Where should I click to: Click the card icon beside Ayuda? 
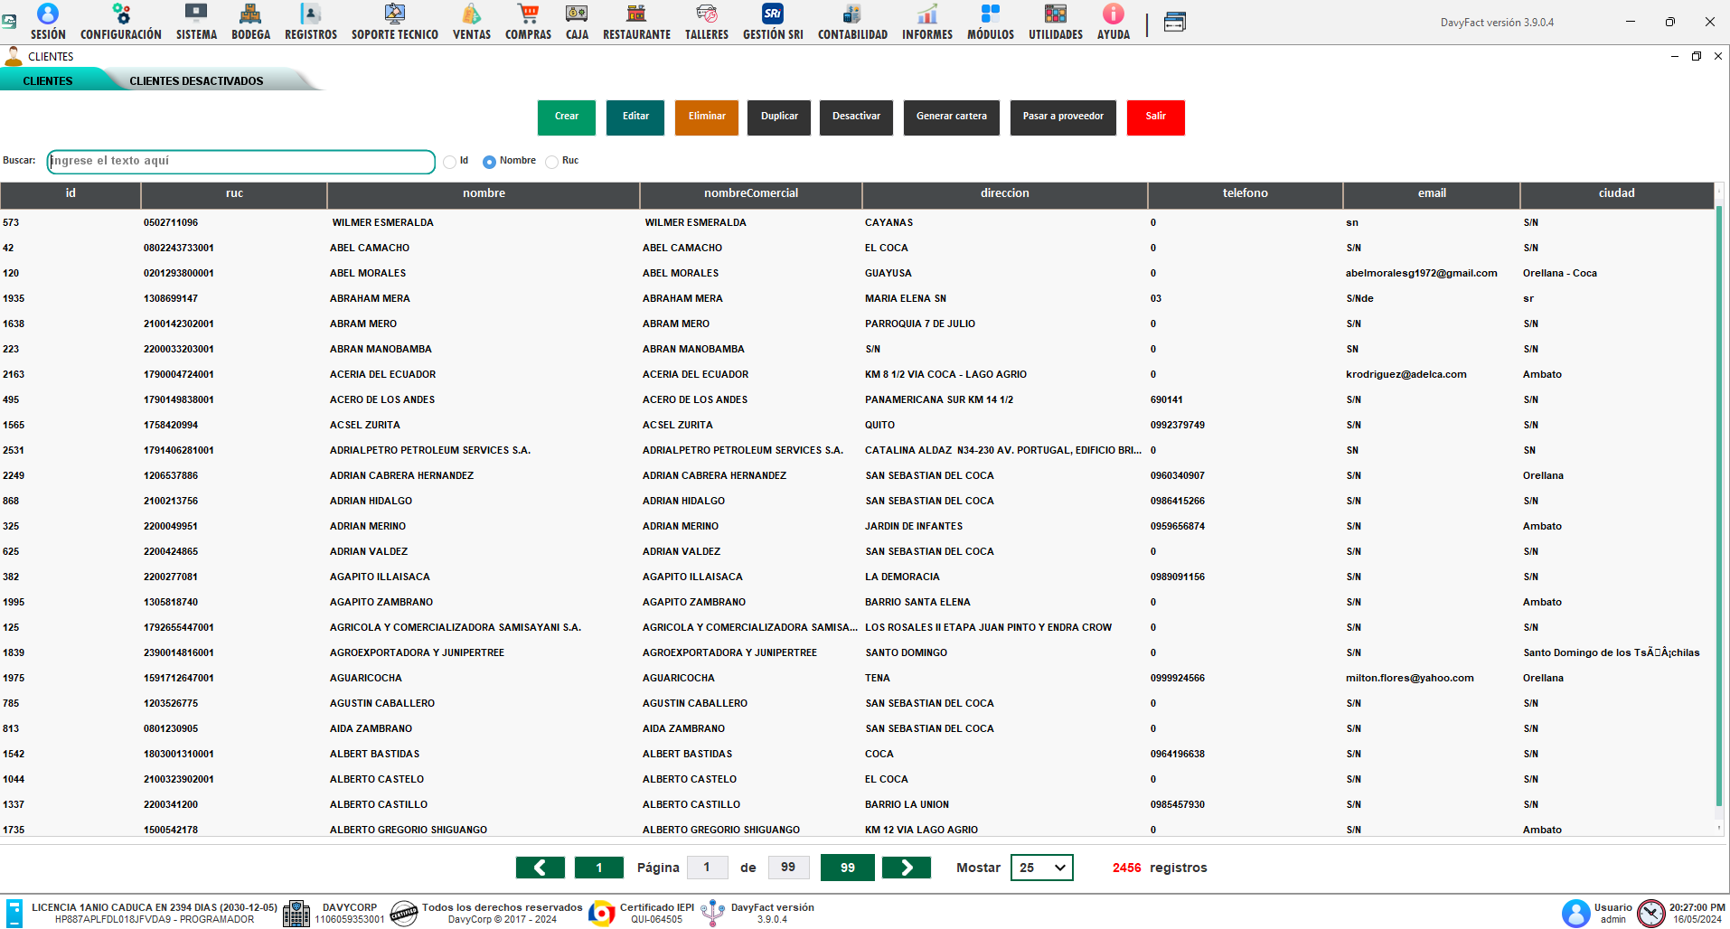tap(1174, 23)
